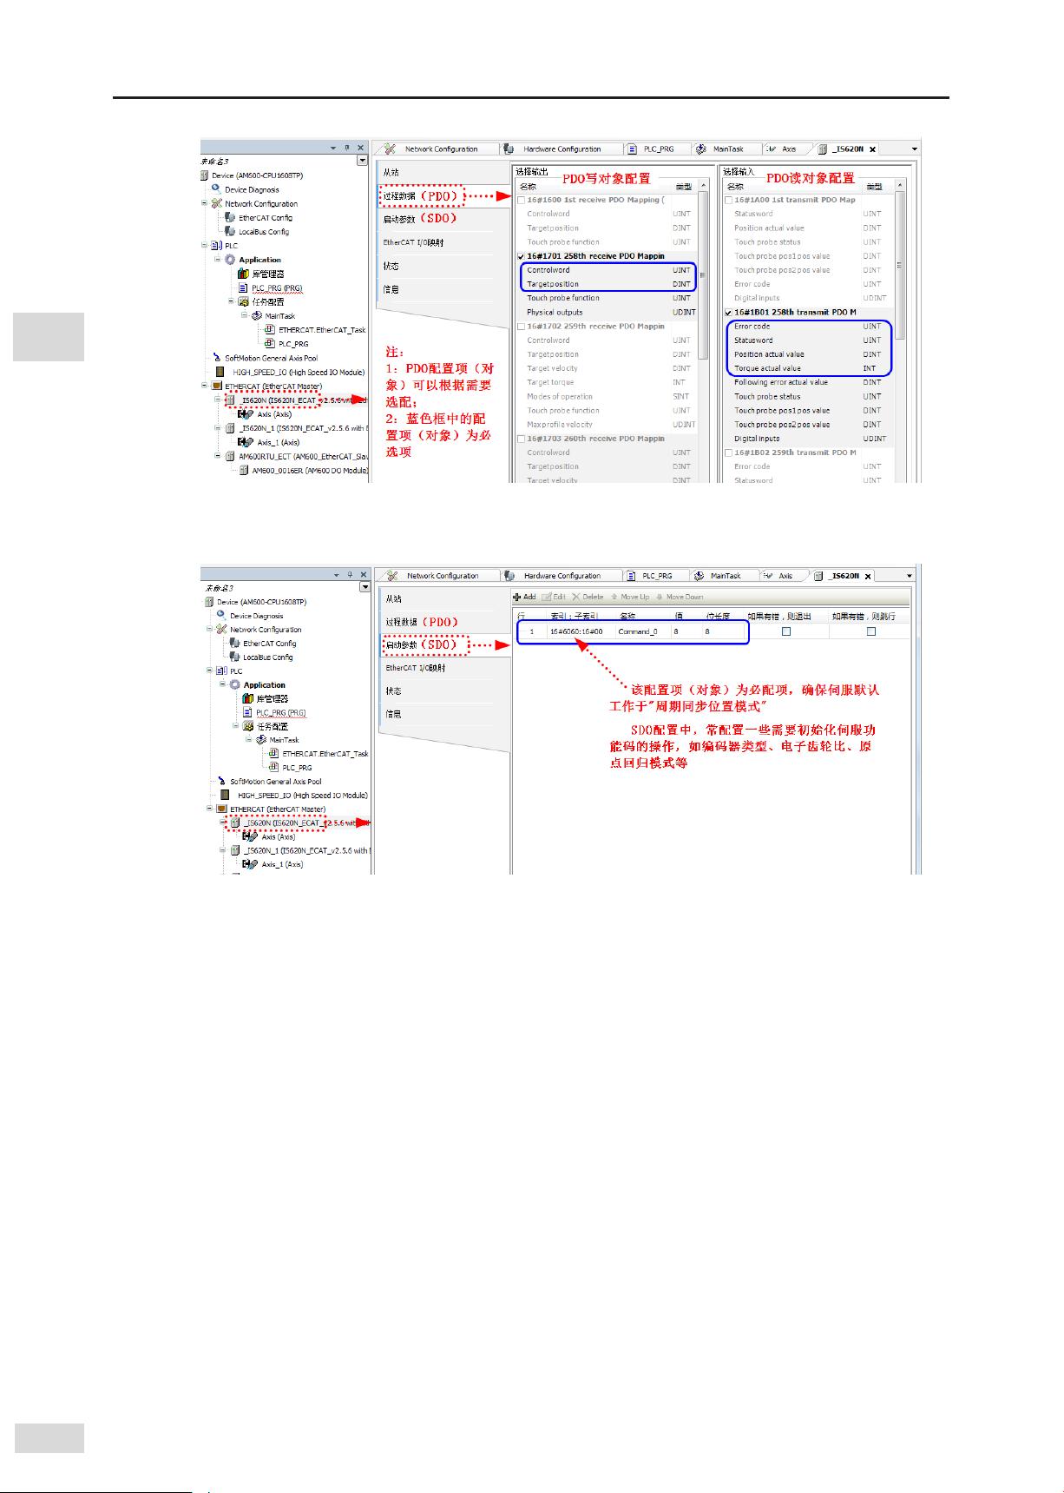Click Device Diagnosis magnifier icon in lower tree

coord(221,615)
